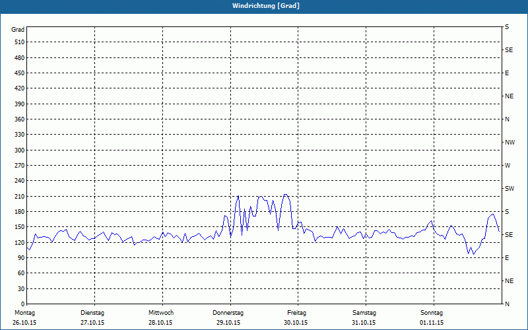Select the 30 degree axis label

pos(21,289)
